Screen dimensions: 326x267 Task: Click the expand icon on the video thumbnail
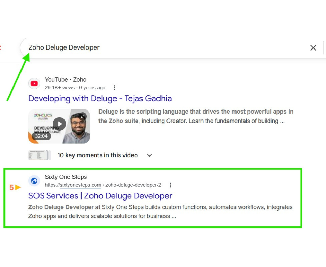pos(83,116)
